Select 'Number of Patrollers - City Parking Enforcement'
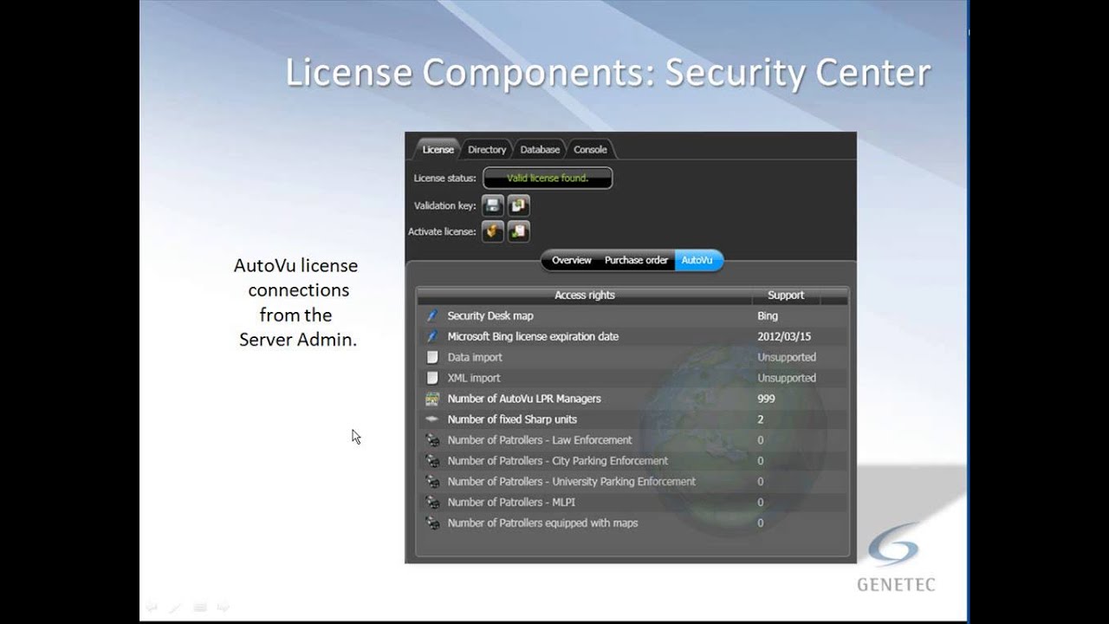This screenshot has width=1109, height=624. pos(558,461)
